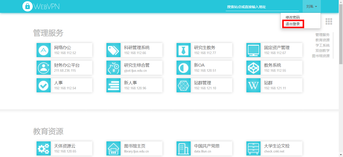The image size is (343, 157).
Task: Jump to 教育资源 in the side navigation
Action: (322, 40)
